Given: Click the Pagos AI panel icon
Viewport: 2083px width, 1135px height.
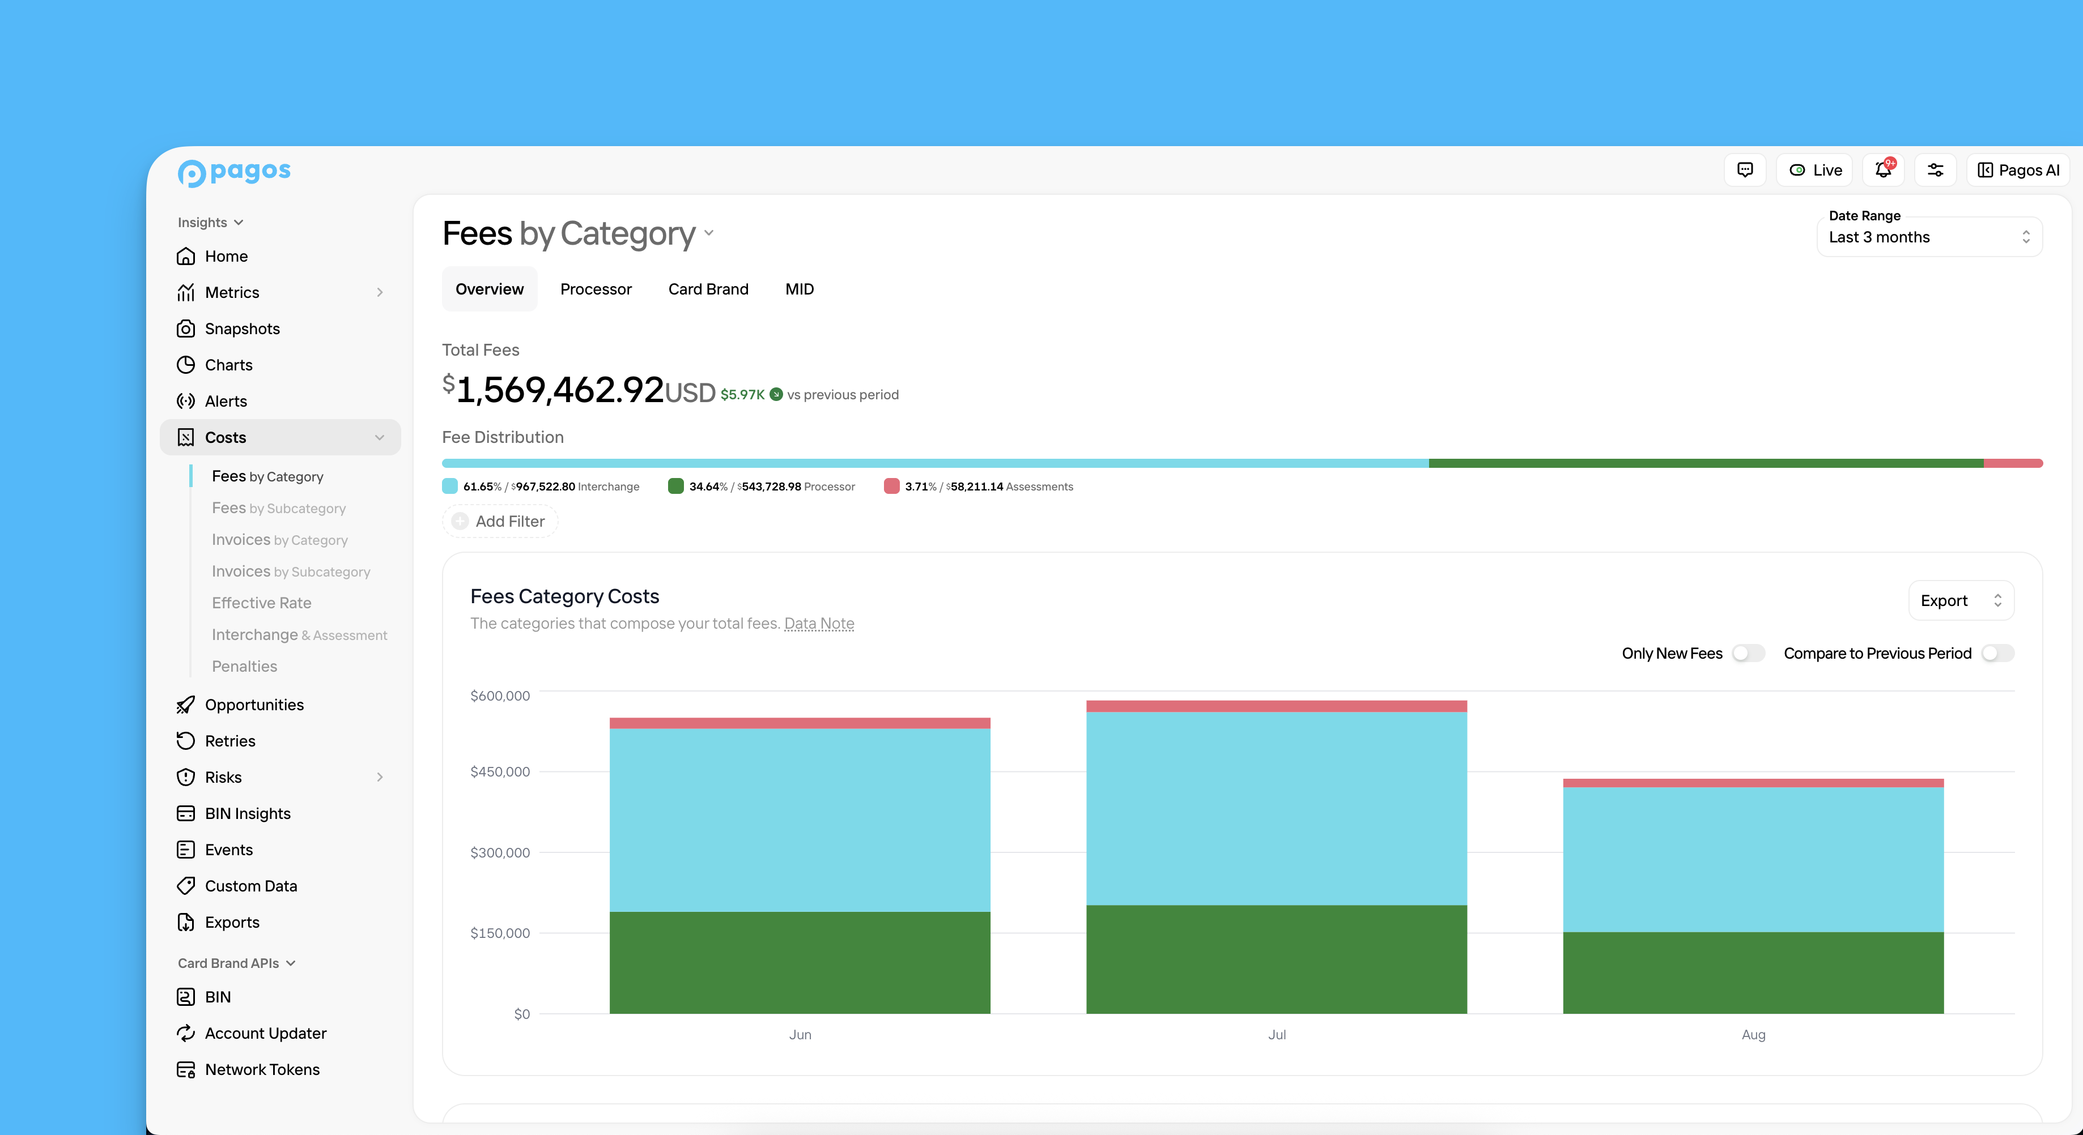Looking at the screenshot, I should click(x=1985, y=170).
